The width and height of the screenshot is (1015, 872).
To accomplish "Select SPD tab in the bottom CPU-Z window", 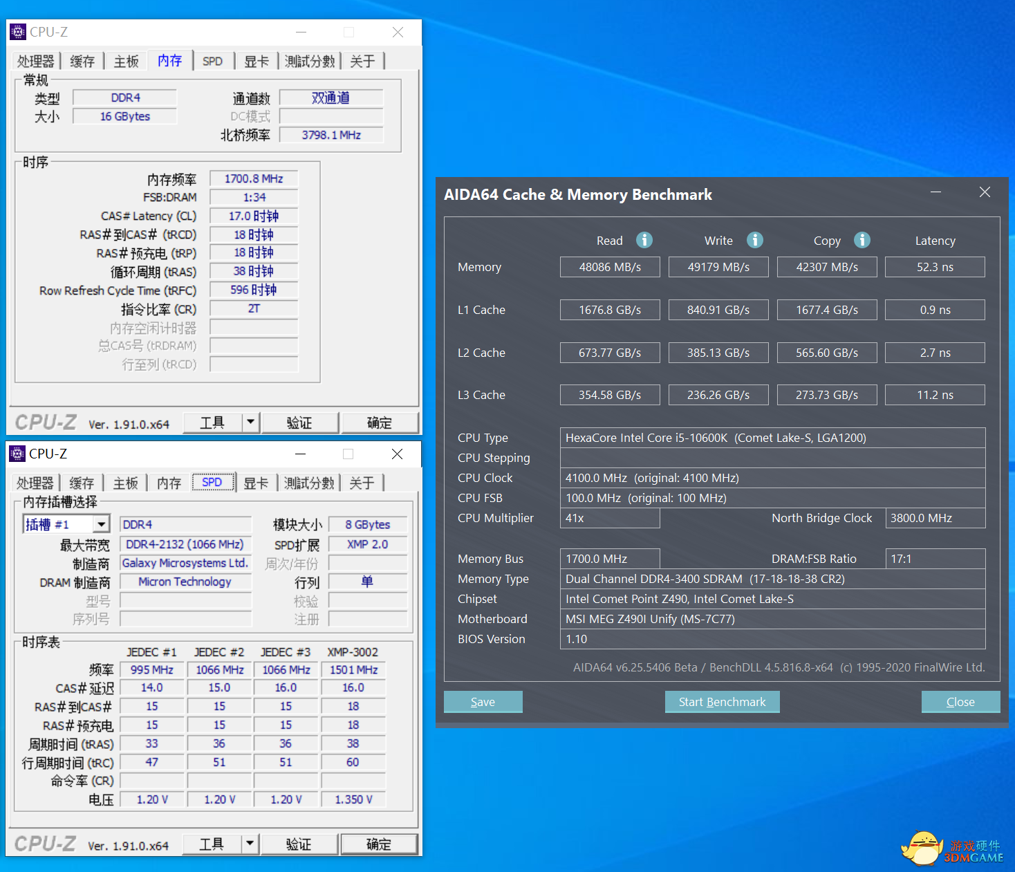I will tap(212, 482).
